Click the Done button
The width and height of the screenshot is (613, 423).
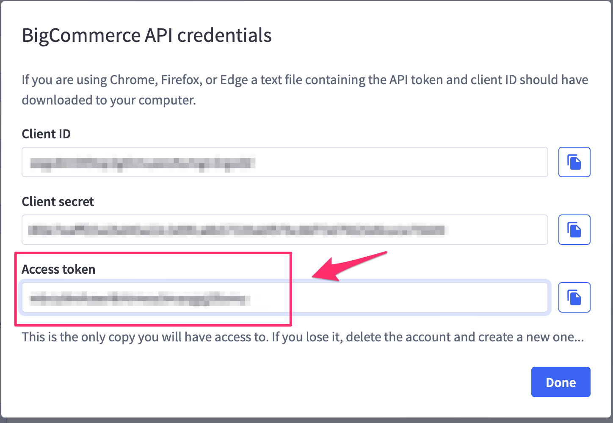pos(561,382)
